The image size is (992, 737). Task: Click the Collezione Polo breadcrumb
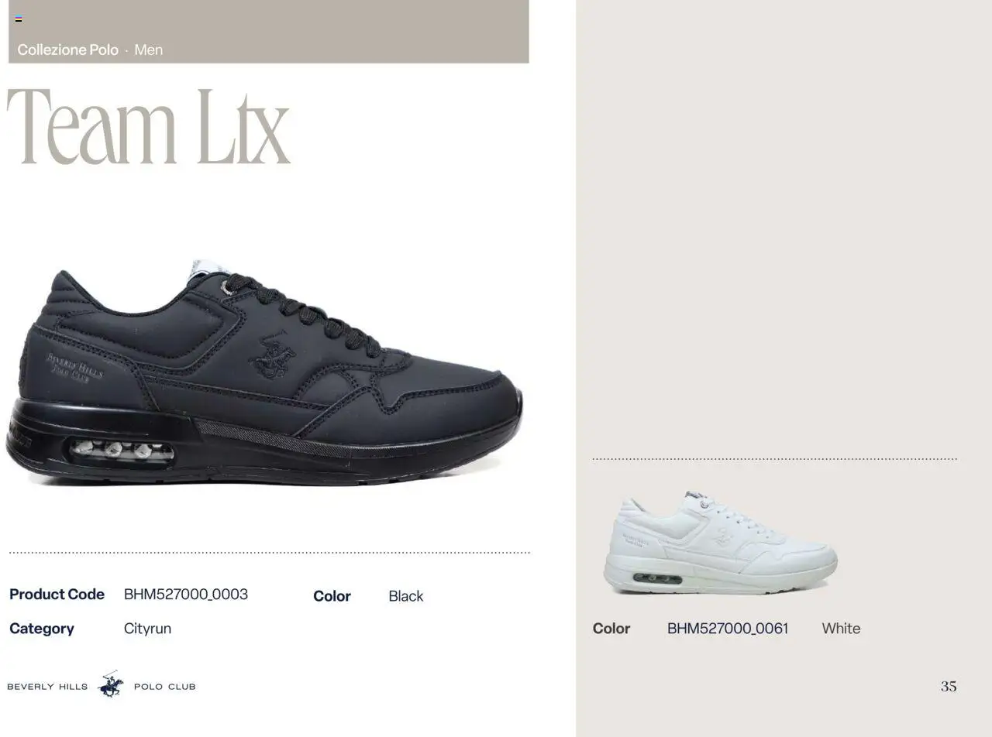[67, 50]
